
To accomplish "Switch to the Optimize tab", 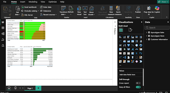I will pyautogui.click(x=52, y=2).
